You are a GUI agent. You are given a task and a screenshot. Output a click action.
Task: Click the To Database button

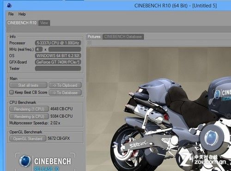coord(65,92)
